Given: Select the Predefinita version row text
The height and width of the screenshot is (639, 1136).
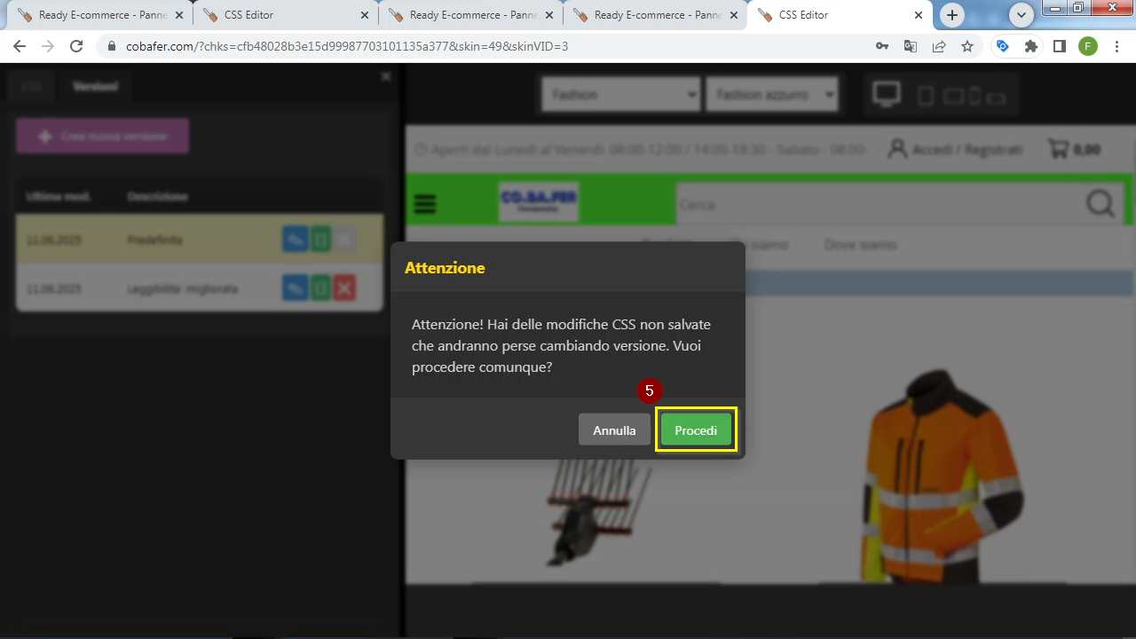Looking at the screenshot, I should 154,240.
